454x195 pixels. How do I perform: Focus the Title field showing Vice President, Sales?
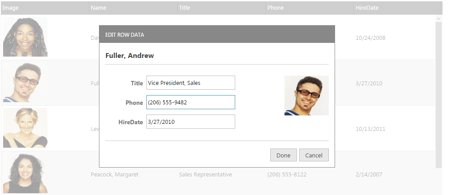tap(190, 83)
